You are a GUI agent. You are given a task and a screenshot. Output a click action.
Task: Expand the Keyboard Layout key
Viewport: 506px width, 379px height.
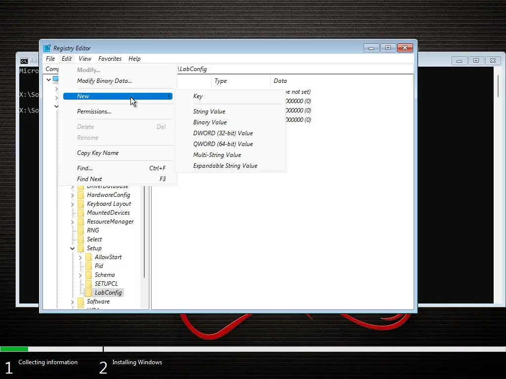click(72, 204)
